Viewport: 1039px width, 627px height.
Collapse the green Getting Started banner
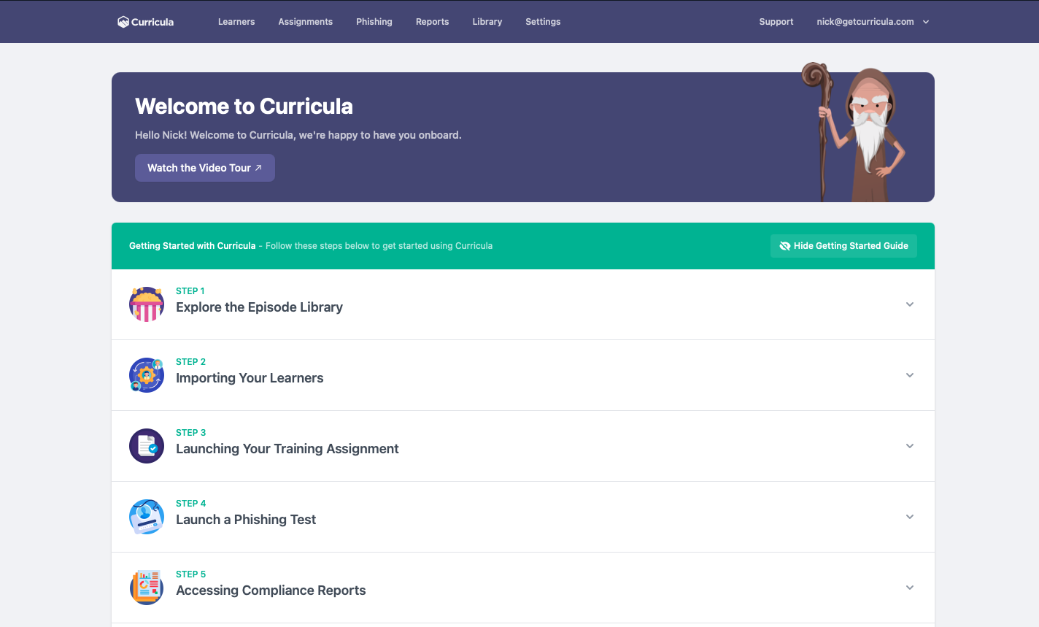click(x=843, y=245)
